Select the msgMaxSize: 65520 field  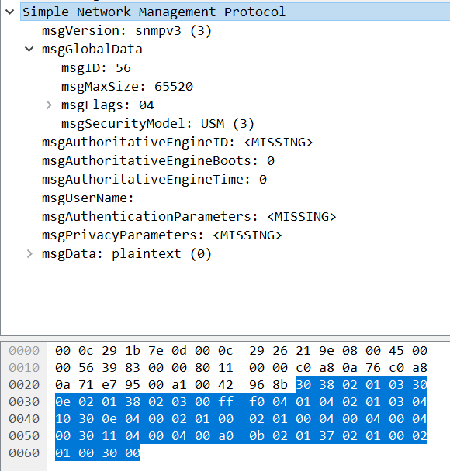point(127,87)
